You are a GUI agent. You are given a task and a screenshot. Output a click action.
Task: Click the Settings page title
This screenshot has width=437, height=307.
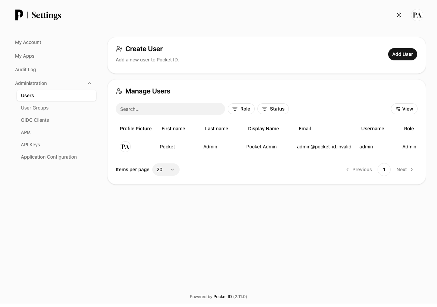coord(46,15)
